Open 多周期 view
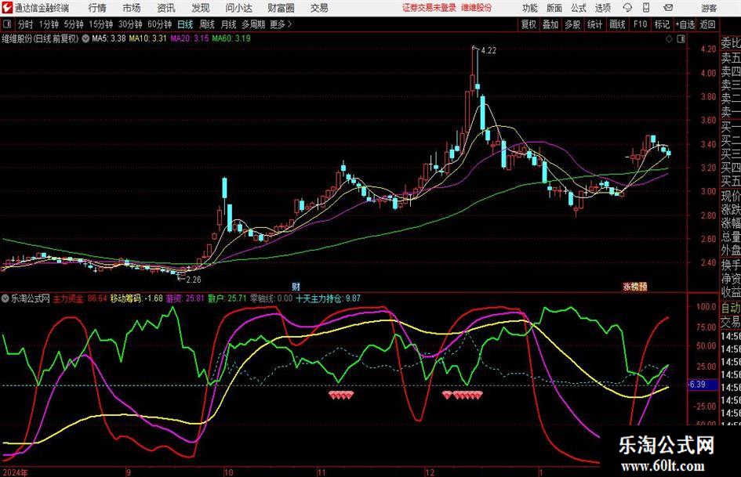This screenshot has width=741, height=477. tap(253, 24)
